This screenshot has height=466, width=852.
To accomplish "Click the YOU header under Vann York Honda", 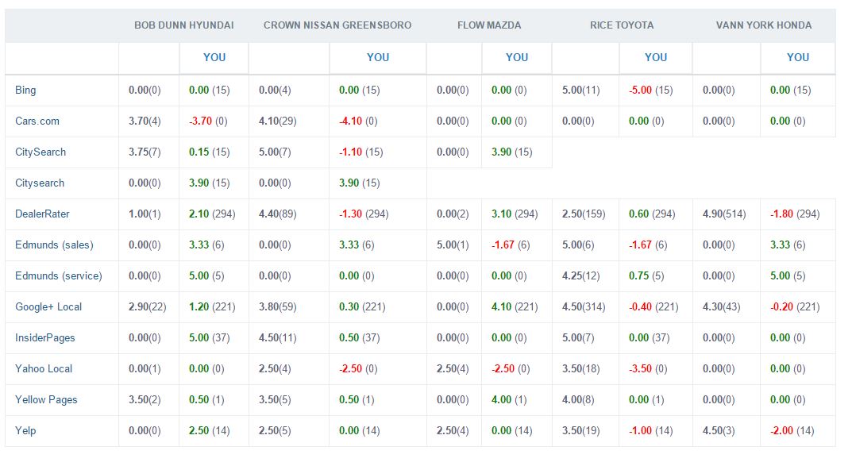I will pyautogui.click(x=798, y=57).
